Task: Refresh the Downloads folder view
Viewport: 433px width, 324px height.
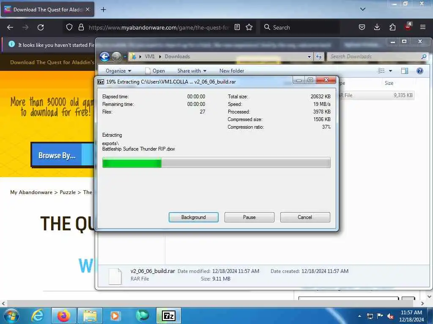Action: [319, 57]
